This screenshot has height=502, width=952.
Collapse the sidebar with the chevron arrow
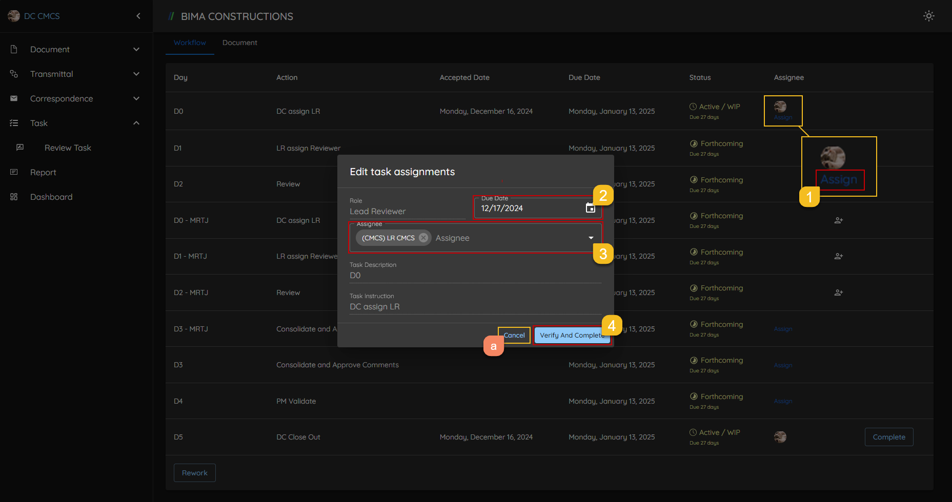(138, 16)
